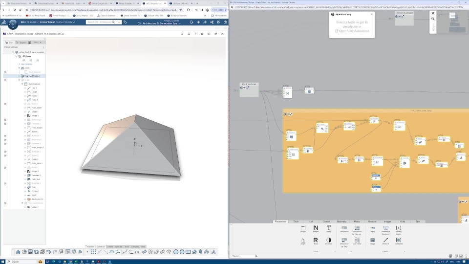This screenshot has height=264, width=469.
Task: Toggle visibility eye next to Build List 1
Action: pos(5,135)
